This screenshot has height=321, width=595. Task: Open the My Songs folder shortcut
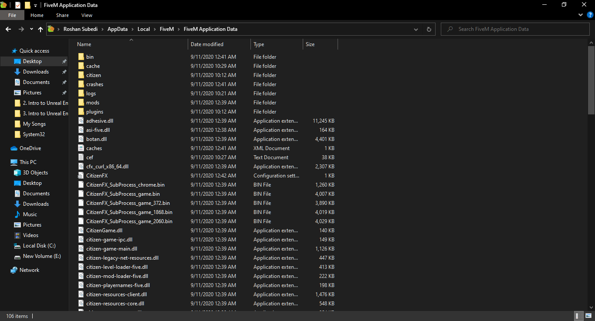[34, 124]
